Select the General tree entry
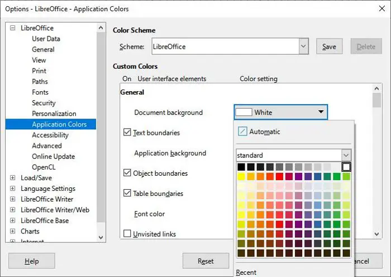Viewport: 391px width, 277px height. (43, 49)
